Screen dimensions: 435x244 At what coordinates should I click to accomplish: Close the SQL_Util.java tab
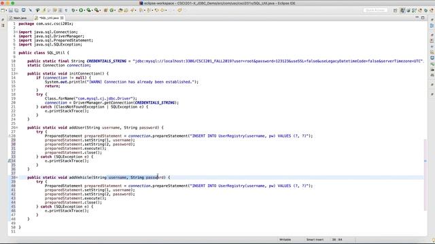pyautogui.click(x=62, y=18)
